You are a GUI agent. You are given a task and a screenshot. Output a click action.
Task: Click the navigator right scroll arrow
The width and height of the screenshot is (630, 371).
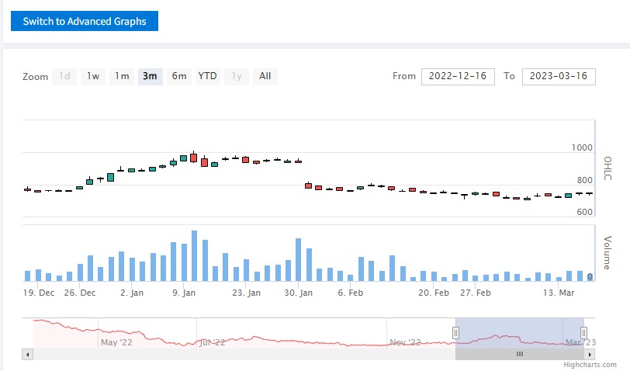click(590, 354)
